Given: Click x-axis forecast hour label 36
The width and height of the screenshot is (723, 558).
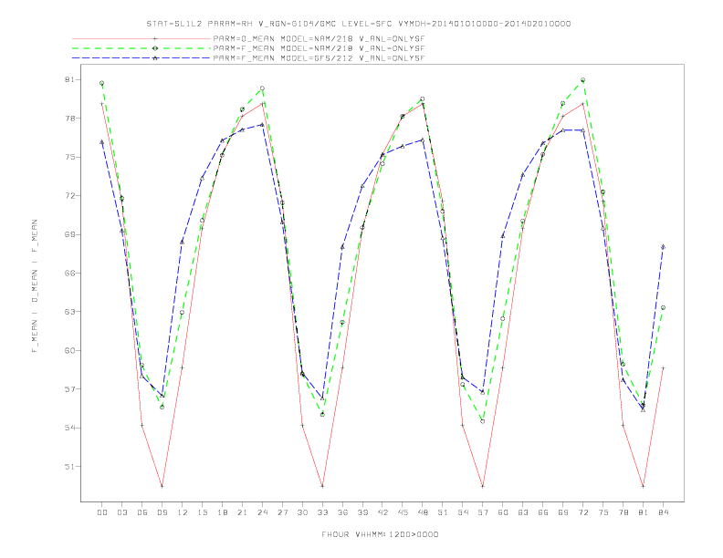Looking at the screenshot, I should 342,512.
